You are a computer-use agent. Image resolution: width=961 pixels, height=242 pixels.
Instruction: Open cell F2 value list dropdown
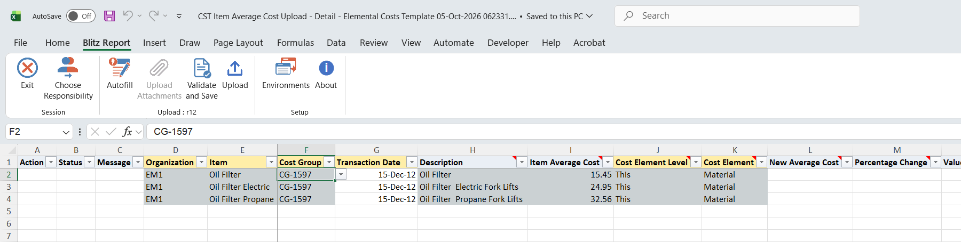(x=341, y=174)
